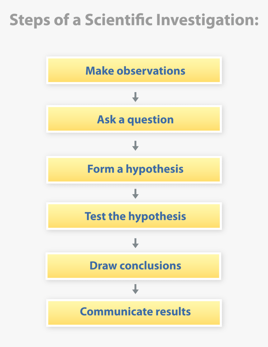This screenshot has width=268, height=347.
Task: Click the arrow below Ask a question
Action: point(136,146)
